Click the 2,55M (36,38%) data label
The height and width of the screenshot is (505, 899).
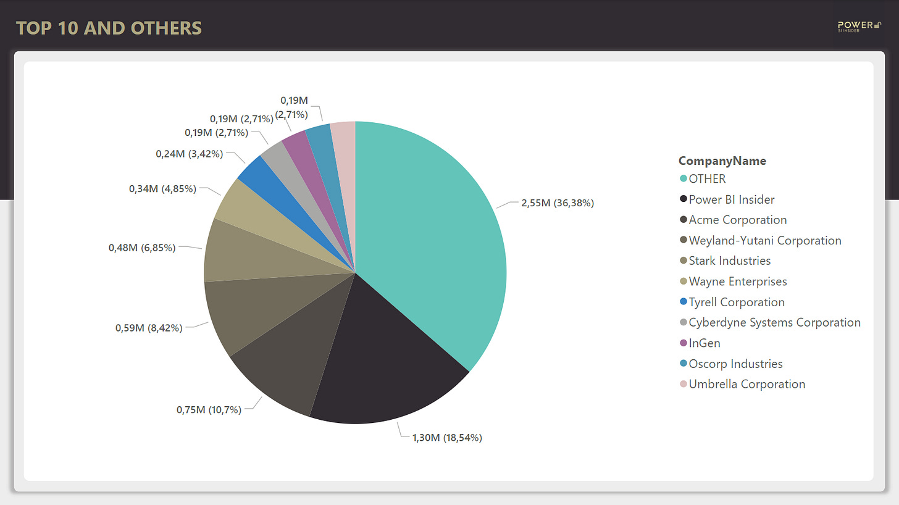click(558, 203)
